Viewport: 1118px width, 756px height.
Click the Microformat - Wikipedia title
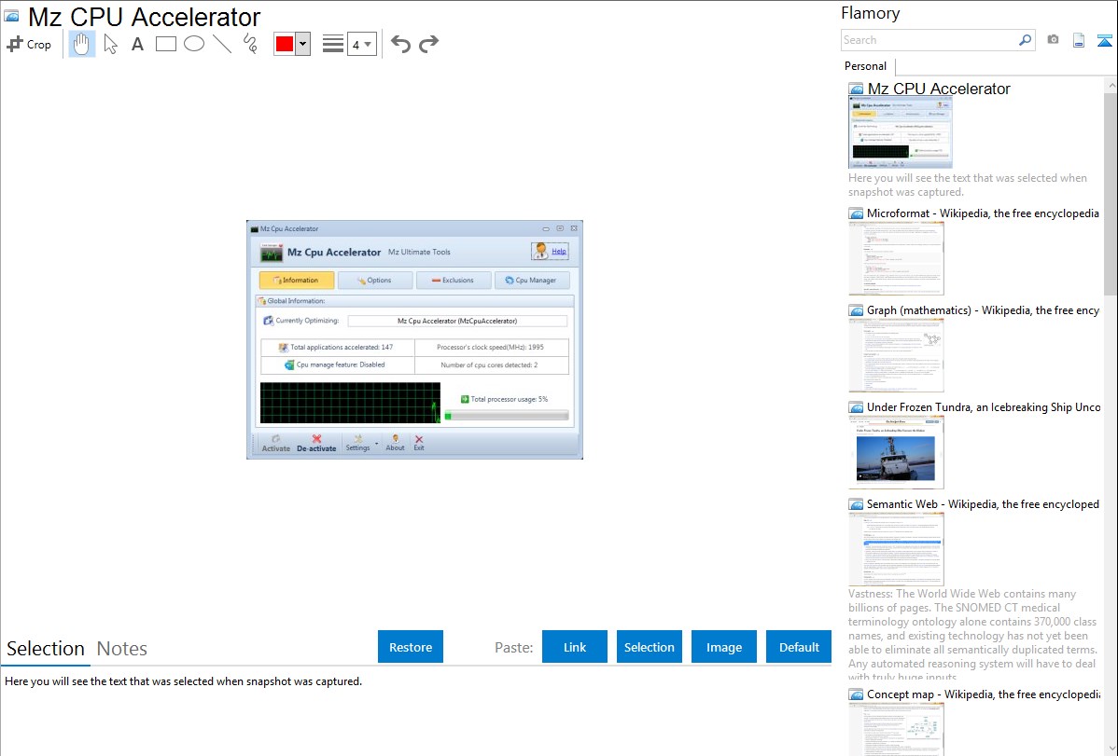point(983,213)
